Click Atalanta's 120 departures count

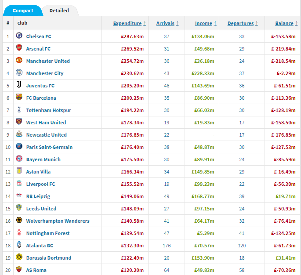pyautogui.click(x=242, y=246)
